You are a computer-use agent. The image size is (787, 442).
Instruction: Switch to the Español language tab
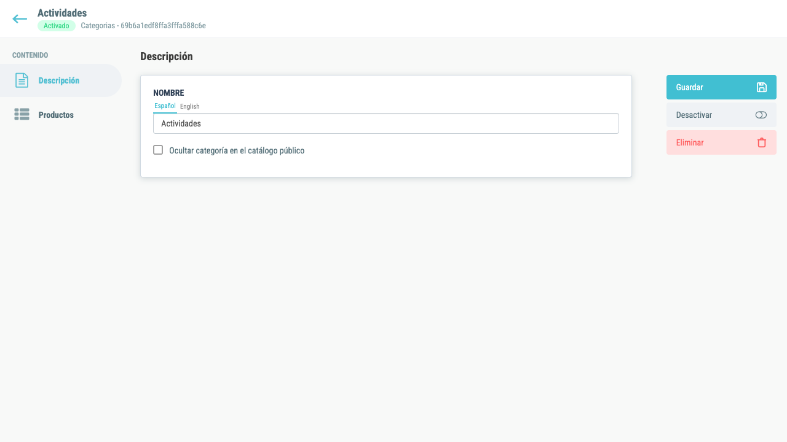[165, 106]
